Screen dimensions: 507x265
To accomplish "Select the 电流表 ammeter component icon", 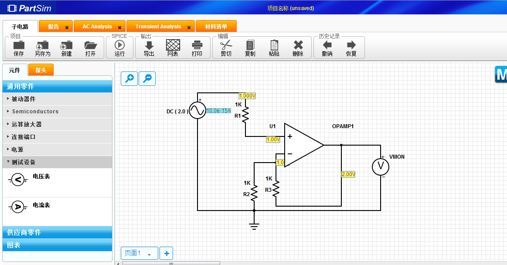I will click(x=18, y=207).
